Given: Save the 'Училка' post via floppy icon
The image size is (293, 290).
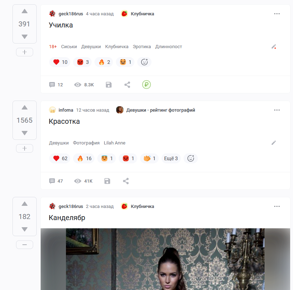Looking at the screenshot, I should click(x=109, y=85).
